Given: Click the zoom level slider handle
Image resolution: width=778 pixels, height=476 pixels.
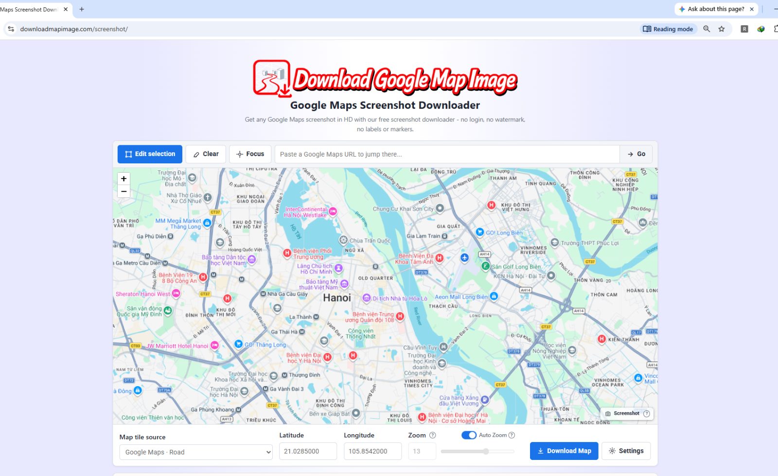Looking at the screenshot, I should (485, 451).
